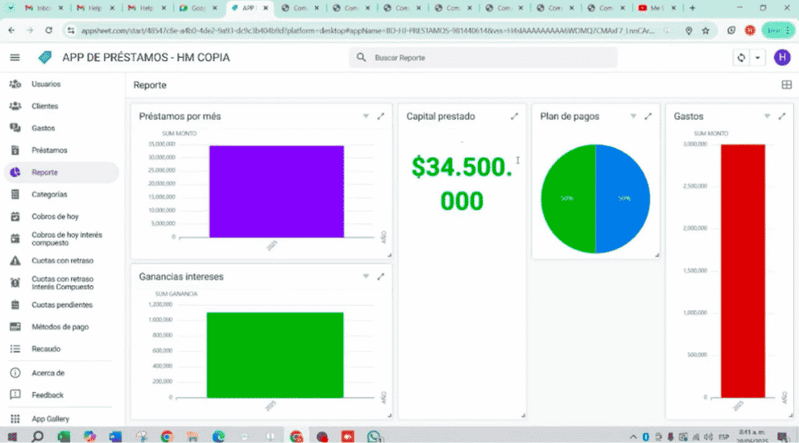Reload the page in the browser
The width and height of the screenshot is (799, 443).
point(49,31)
